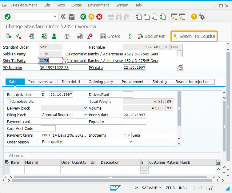The height and width of the screenshot is (193, 232).
Task: Click the Last Page icon
Action: pos(162,17)
